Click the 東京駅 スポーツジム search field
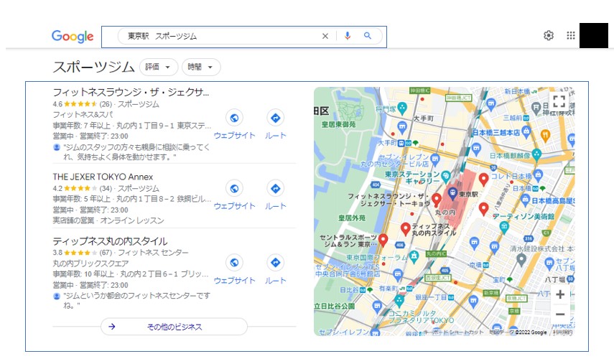 (x=219, y=36)
